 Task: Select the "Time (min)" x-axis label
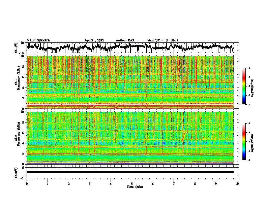click(135, 187)
